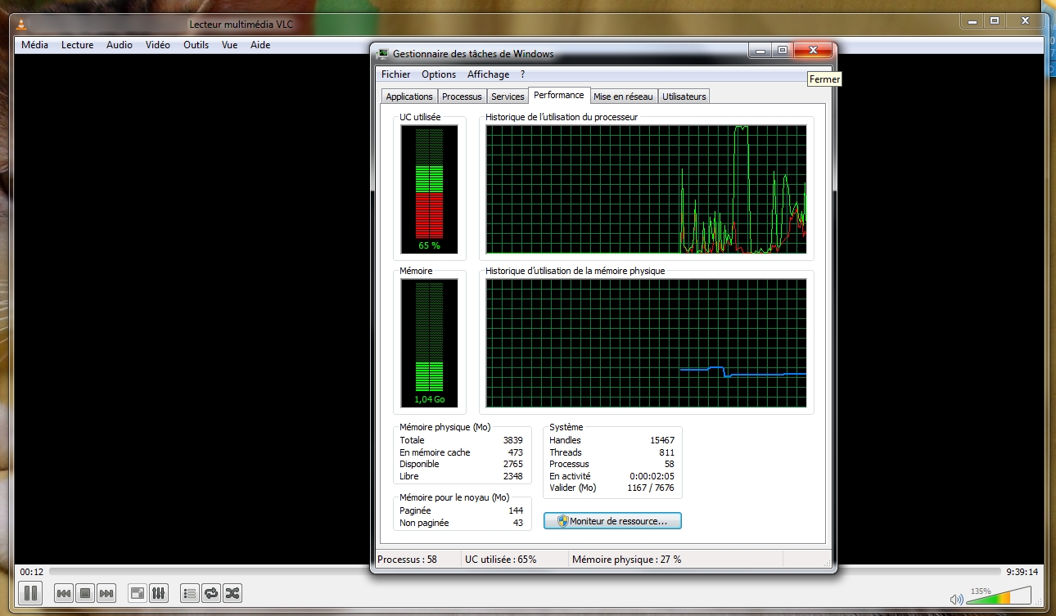Maximize the VLC window

coord(994,21)
